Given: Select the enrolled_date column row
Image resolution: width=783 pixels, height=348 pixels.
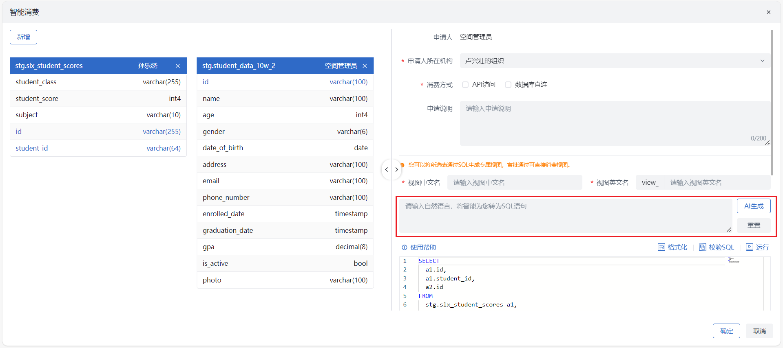Looking at the screenshot, I should pyautogui.click(x=285, y=214).
